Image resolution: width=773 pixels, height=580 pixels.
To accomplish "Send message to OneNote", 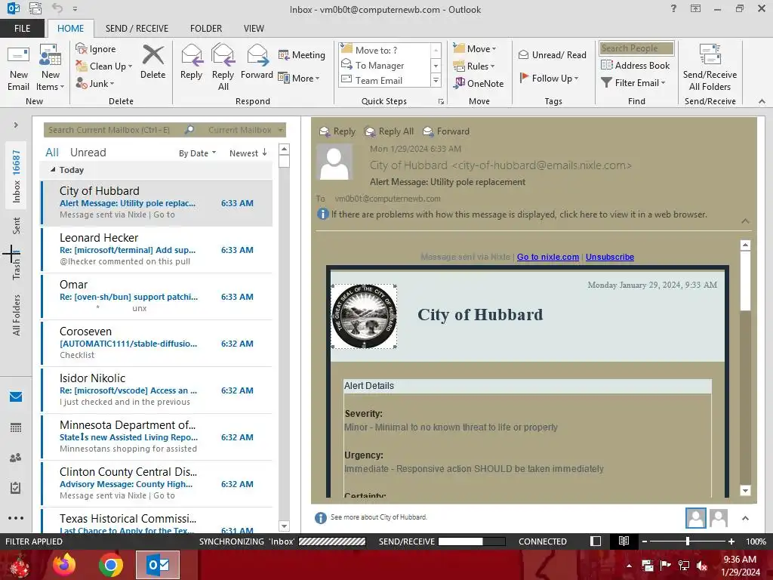I will pos(479,83).
